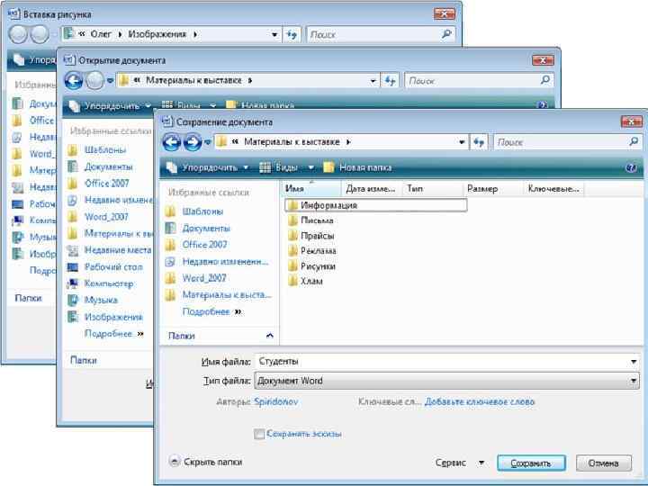
Task: Sort by Дата изменения column header
Action: pyautogui.click(x=371, y=189)
